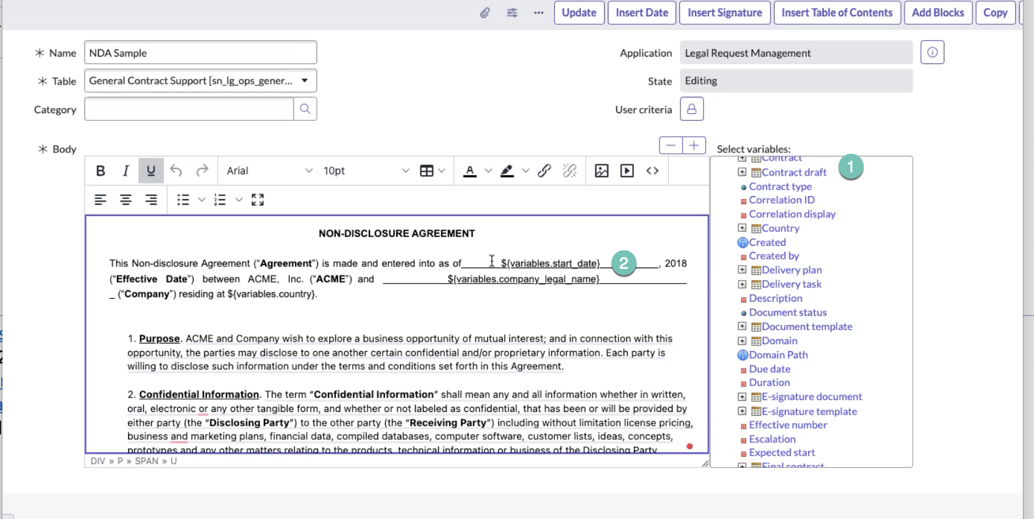Click the remove link icon
Image resolution: width=1034 pixels, height=519 pixels.
tap(570, 171)
